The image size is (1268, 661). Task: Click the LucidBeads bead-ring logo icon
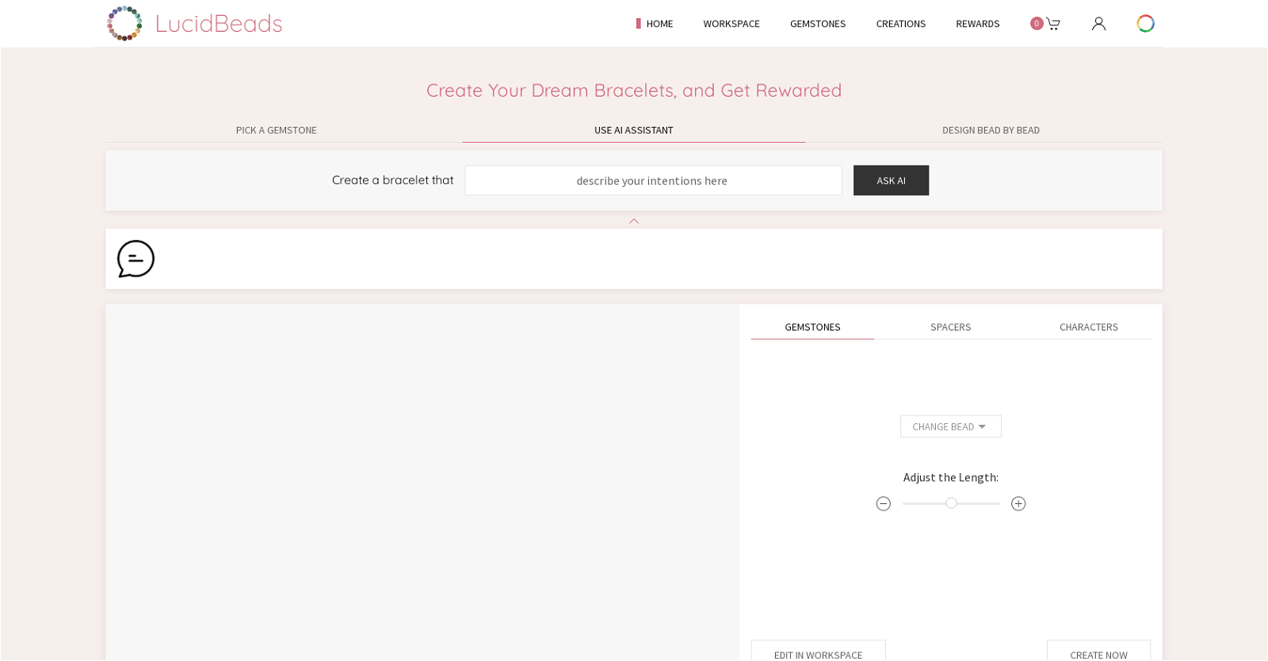[124, 23]
